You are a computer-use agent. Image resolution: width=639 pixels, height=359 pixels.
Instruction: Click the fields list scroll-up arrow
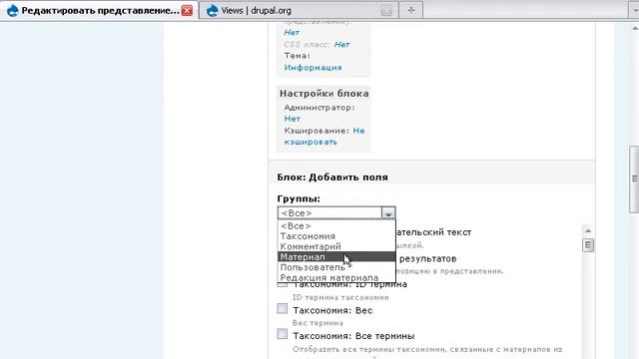[x=588, y=230]
